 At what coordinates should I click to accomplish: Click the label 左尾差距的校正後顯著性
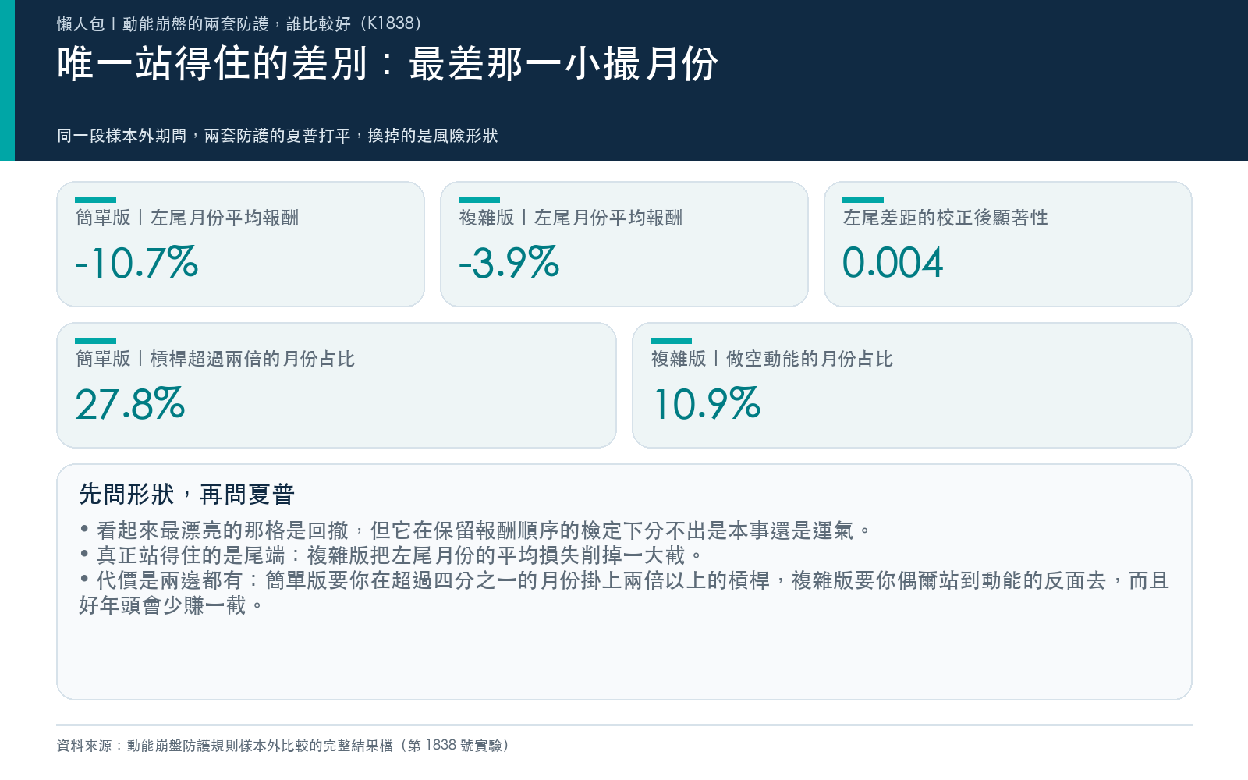(945, 218)
